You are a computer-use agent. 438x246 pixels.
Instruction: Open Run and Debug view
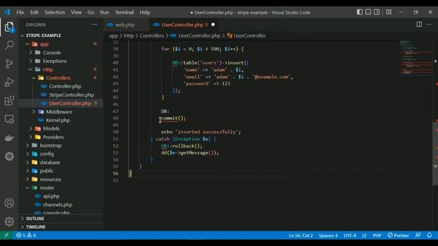click(x=9, y=82)
